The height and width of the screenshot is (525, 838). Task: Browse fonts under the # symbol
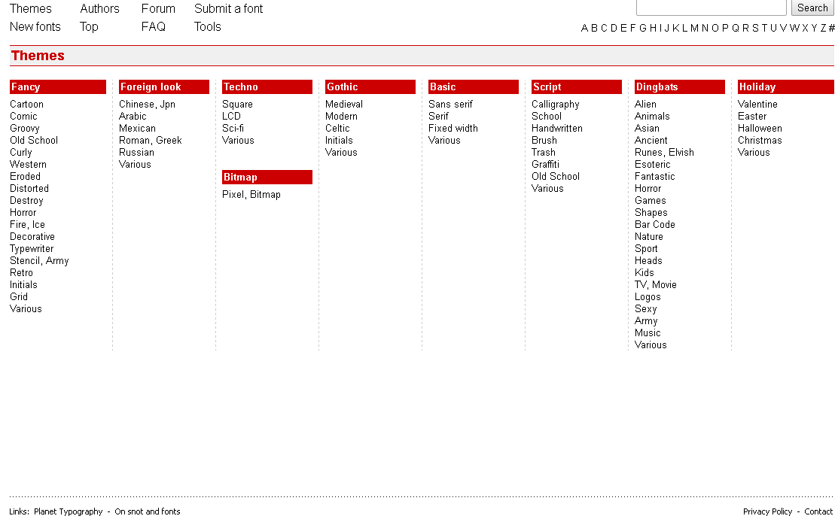[831, 29]
